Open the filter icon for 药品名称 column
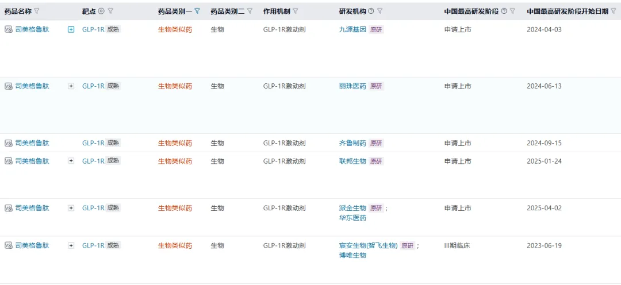The width and height of the screenshot is (621, 285). click(37, 11)
